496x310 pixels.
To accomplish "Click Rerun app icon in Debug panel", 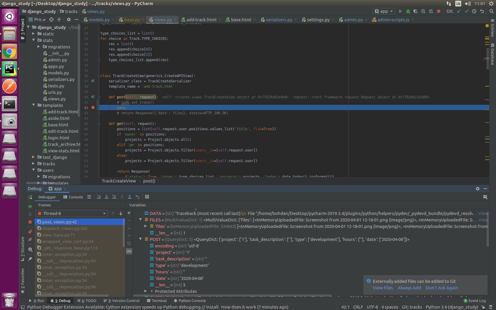I will (30, 197).
